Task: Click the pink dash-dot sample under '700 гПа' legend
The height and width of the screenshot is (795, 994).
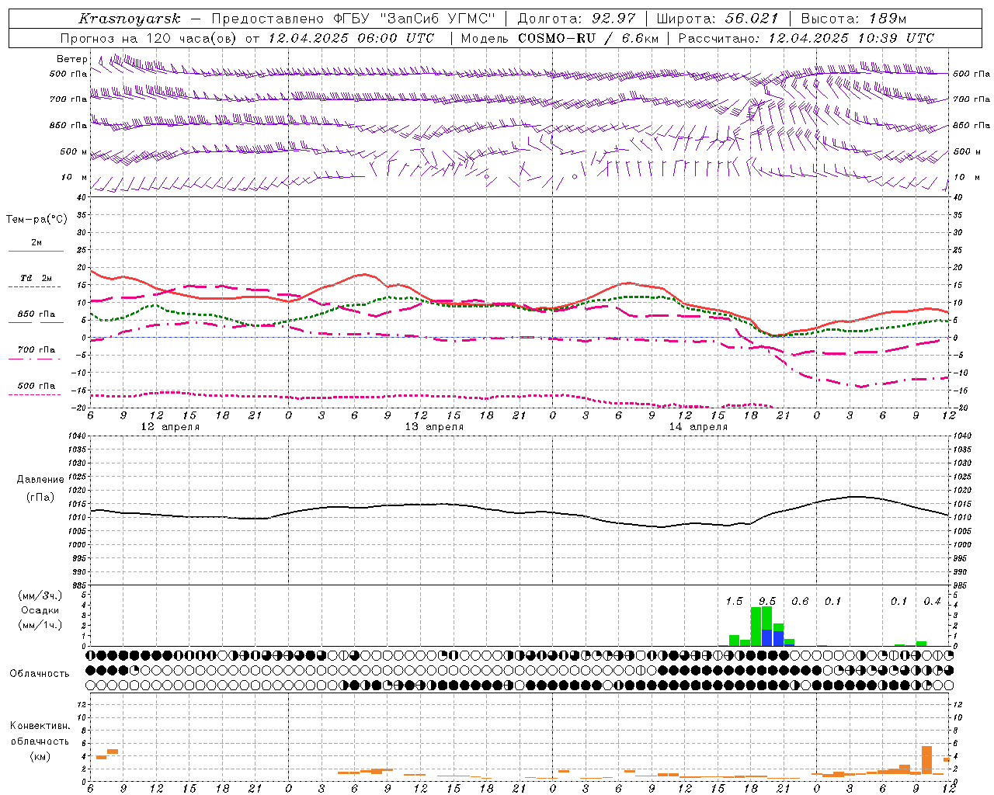Action: 35,359
